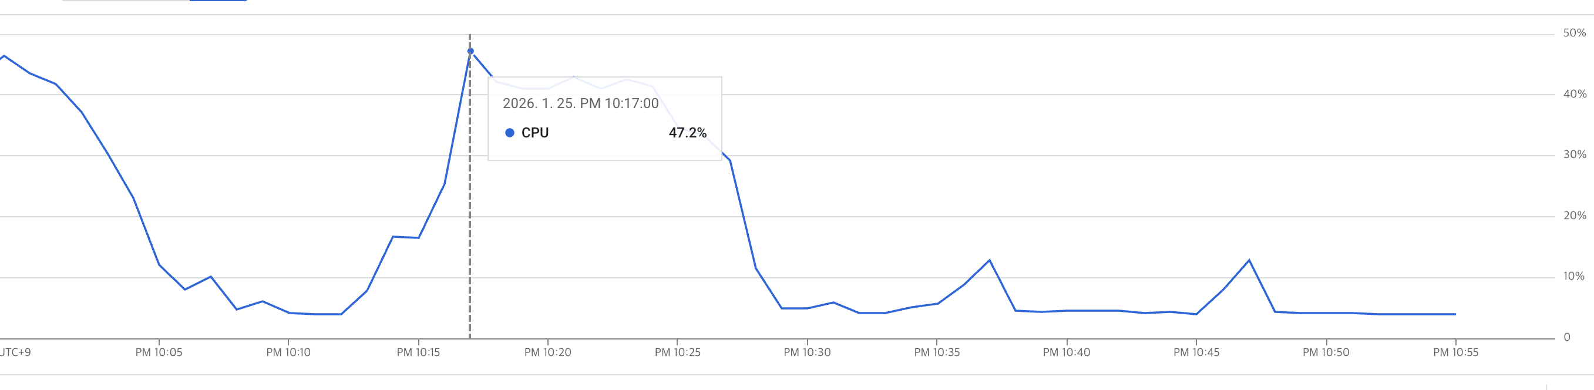The width and height of the screenshot is (1594, 390).
Task: Click the PM 10:15 axis label
Action: 418,352
